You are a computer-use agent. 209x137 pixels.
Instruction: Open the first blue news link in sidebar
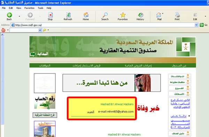[180, 104]
